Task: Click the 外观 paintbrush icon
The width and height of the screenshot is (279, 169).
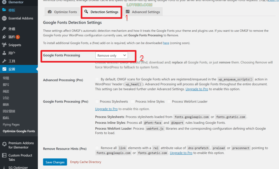Action: tap(4, 29)
